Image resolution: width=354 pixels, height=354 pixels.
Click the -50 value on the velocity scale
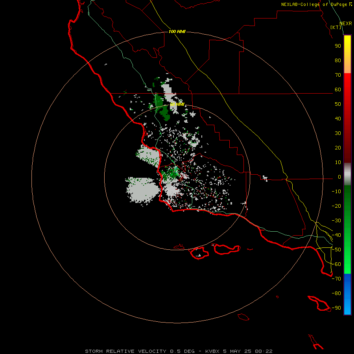coord(336,250)
